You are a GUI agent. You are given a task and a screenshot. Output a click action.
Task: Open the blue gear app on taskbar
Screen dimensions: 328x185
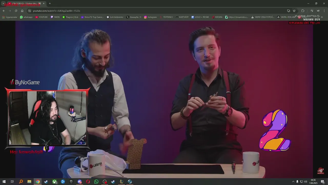pos(130,182)
